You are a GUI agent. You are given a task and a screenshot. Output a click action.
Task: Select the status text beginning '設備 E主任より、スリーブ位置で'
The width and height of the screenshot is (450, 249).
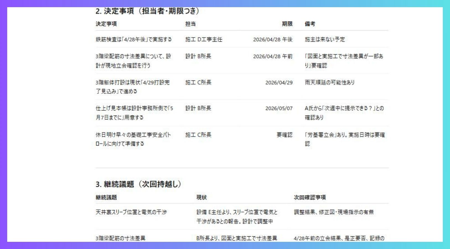[x=237, y=217]
